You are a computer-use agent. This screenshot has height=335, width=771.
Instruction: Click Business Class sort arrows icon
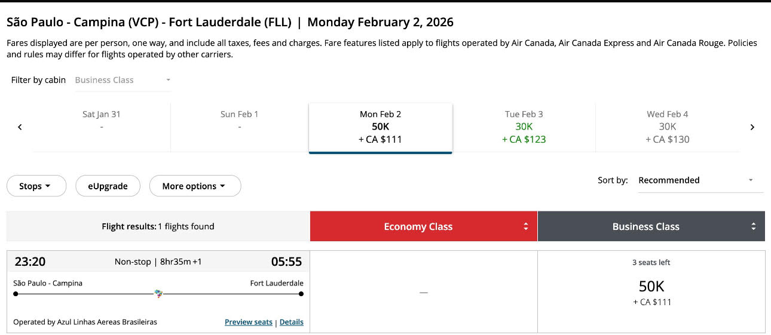click(754, 226)
